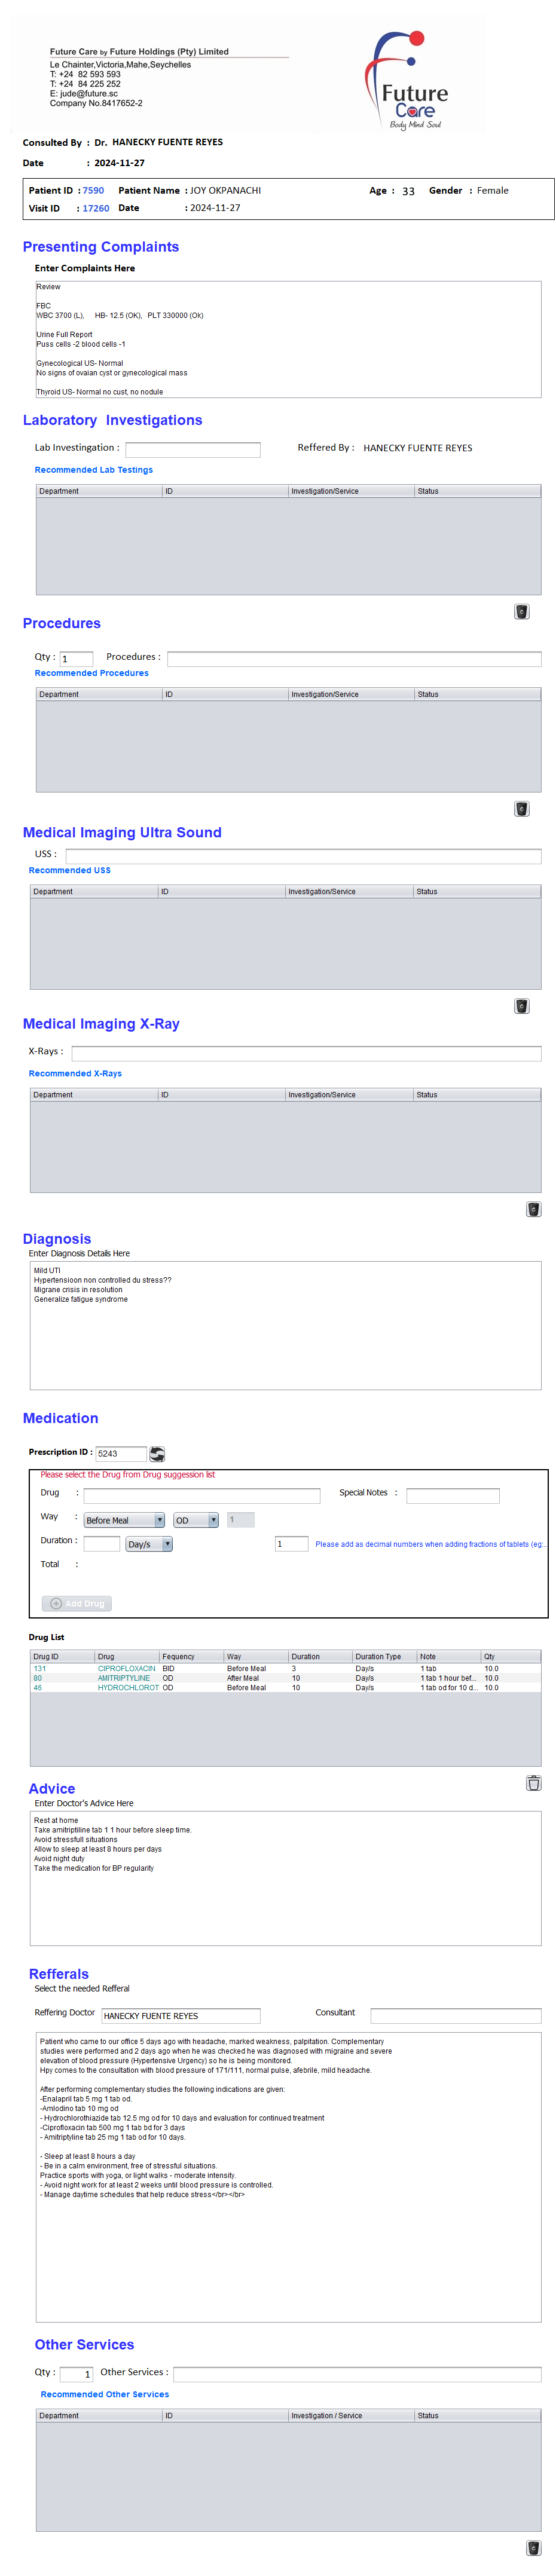Open Patient ID 7590 link
Image resolution: width=556 pixels, height=2576 pixels.
pyautogui.click(x=93, y=190)
